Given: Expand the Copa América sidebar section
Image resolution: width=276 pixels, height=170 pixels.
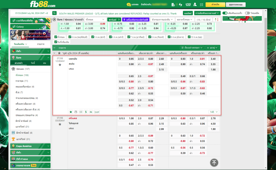Looking at the screenshot, I should [48, 146].
